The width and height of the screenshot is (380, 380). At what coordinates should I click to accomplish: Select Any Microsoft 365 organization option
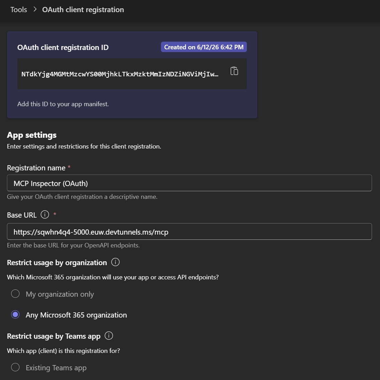click(x=15, y=314)
